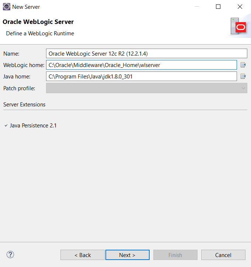
Task: Click the New Server window icon
Action: point(7,7)
